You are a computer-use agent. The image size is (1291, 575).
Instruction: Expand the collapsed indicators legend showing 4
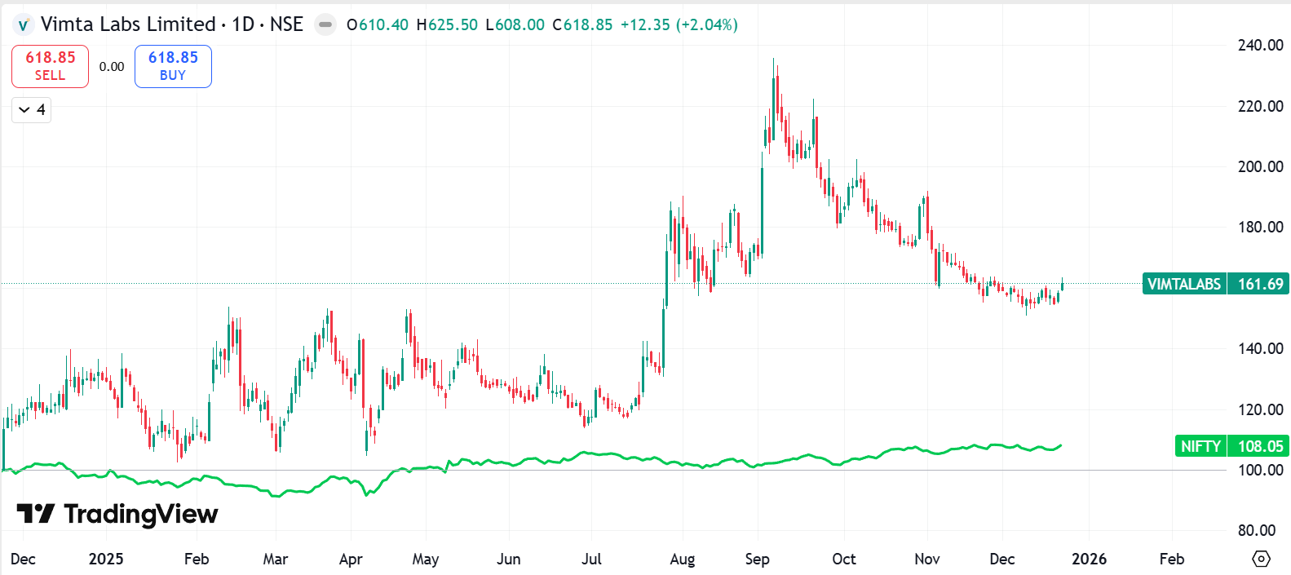[x=32, y=109]
